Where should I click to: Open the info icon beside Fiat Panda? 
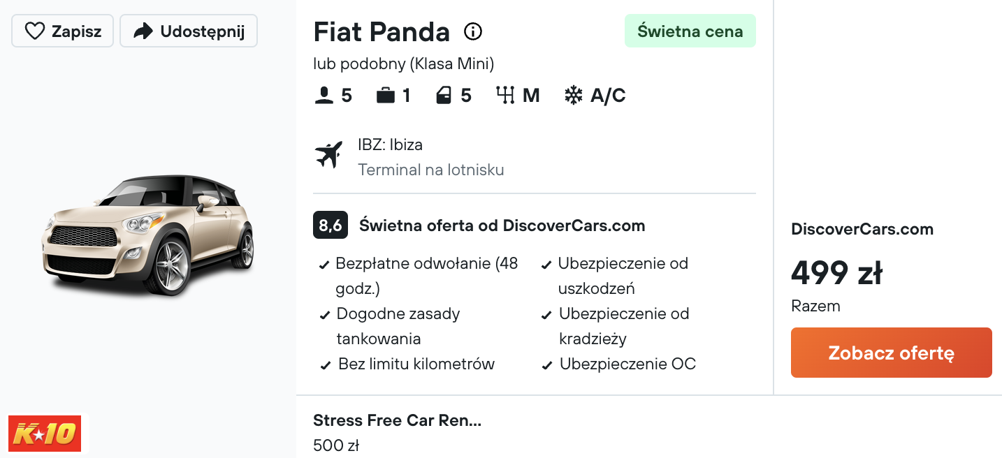point(473,31)
